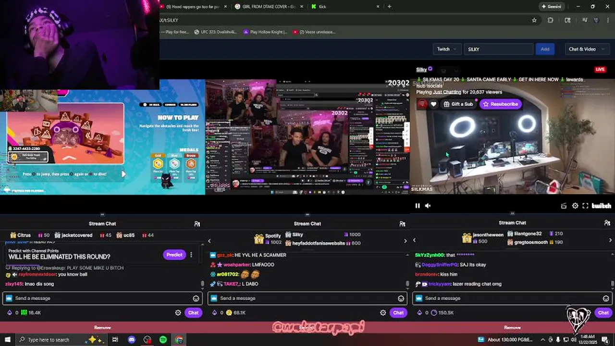
Task: Click the SILKY channel name field
Action: click(498, 49)
